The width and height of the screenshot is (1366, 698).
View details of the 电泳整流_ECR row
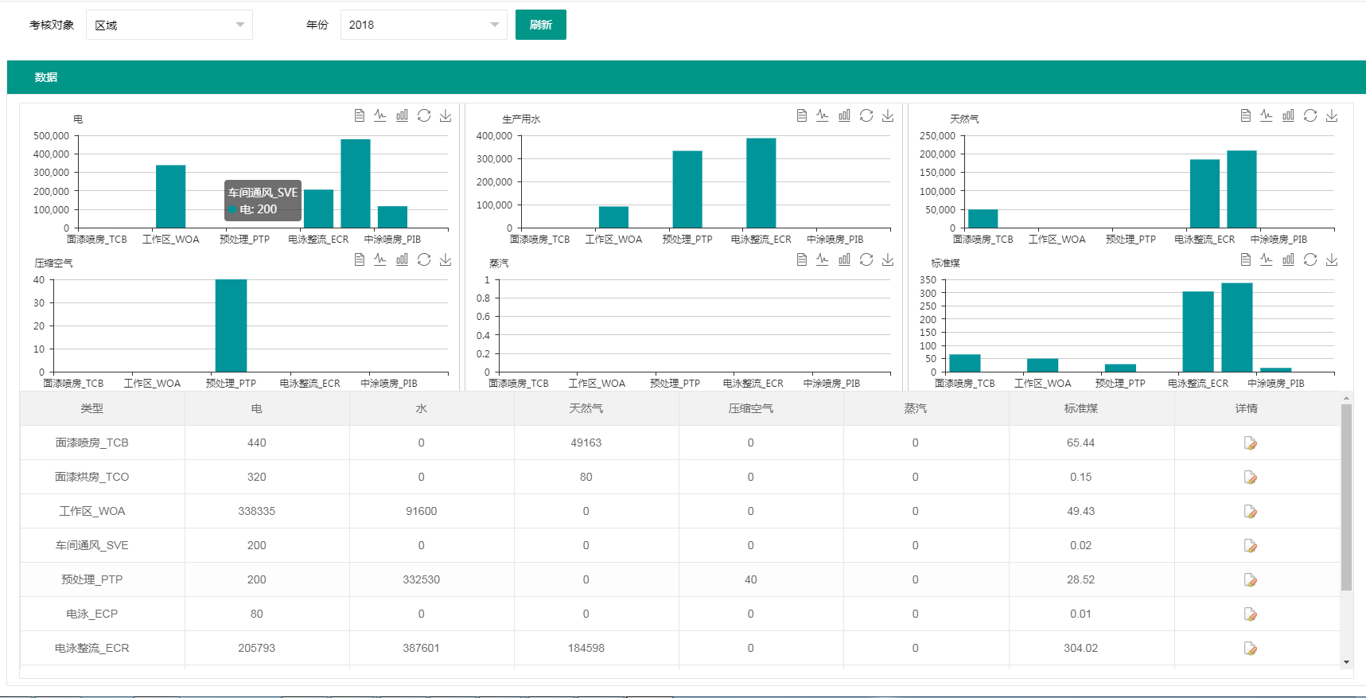point(1250,649)
